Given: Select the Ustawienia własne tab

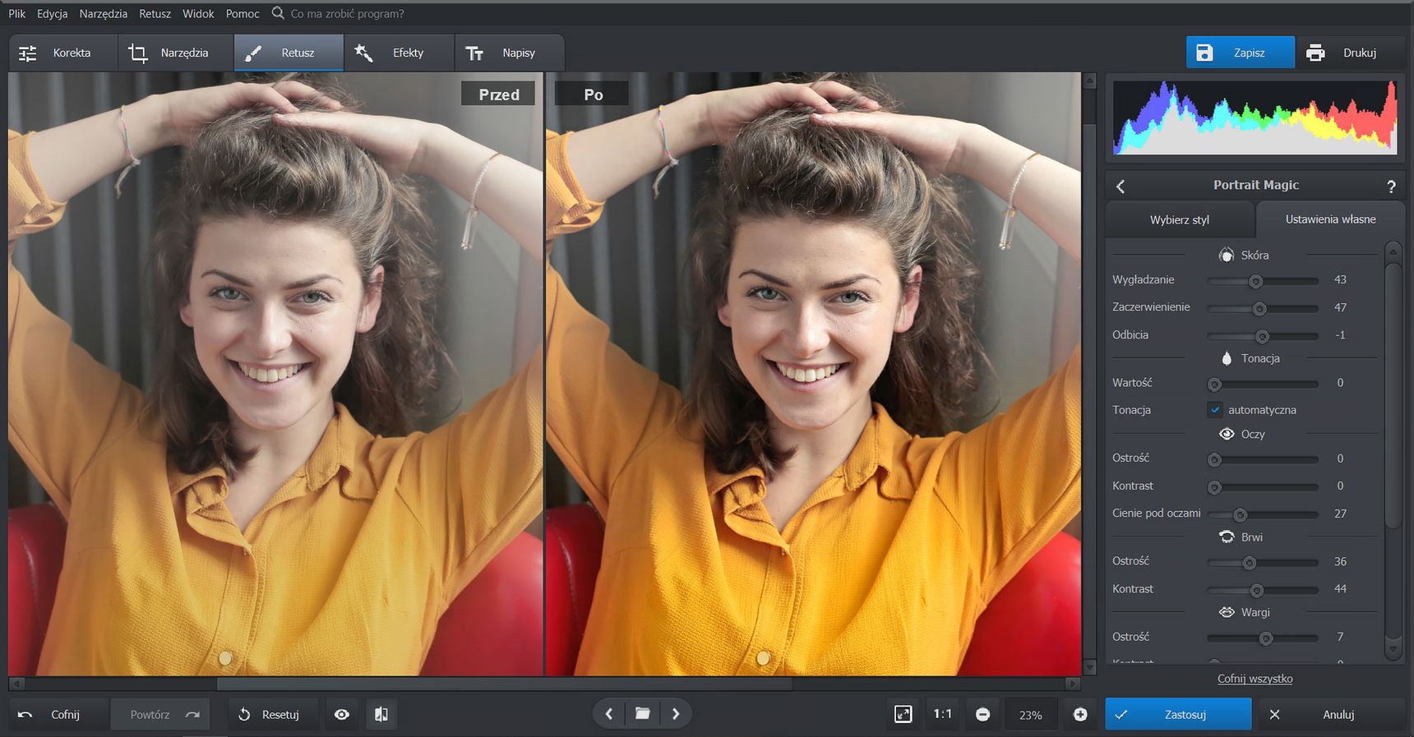Looking at the screenshot, I should [1330, 219].
